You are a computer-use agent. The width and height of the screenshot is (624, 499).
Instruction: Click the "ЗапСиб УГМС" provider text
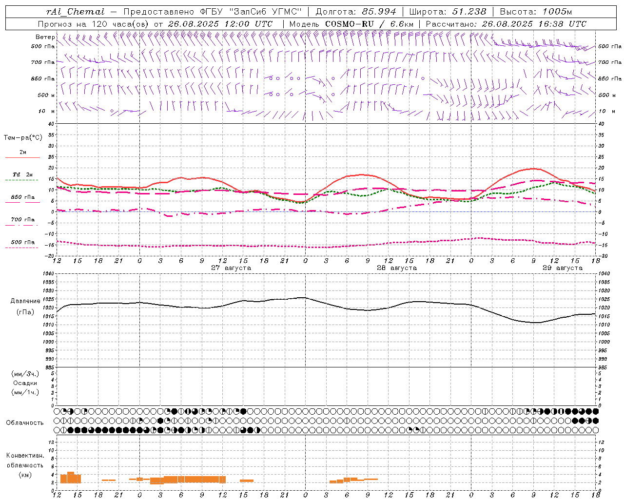[266, 12]
